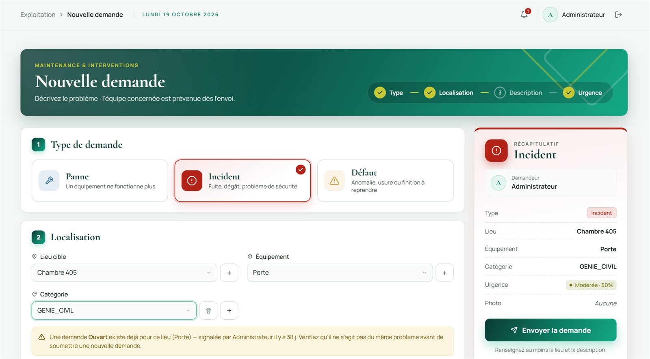The width and height of the screenshot is (650, 359).
Task: Click the Demandeur avatar in Récapitulatif
Action: 498,183
